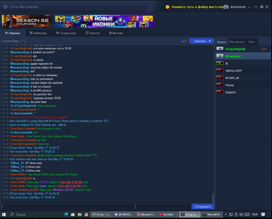Select player RastaSS in list

coord(243,92)
